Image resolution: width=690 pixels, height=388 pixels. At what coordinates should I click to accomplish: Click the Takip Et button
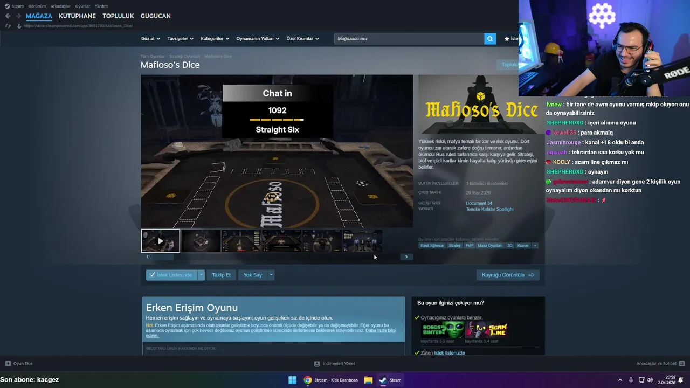[221, 275]
